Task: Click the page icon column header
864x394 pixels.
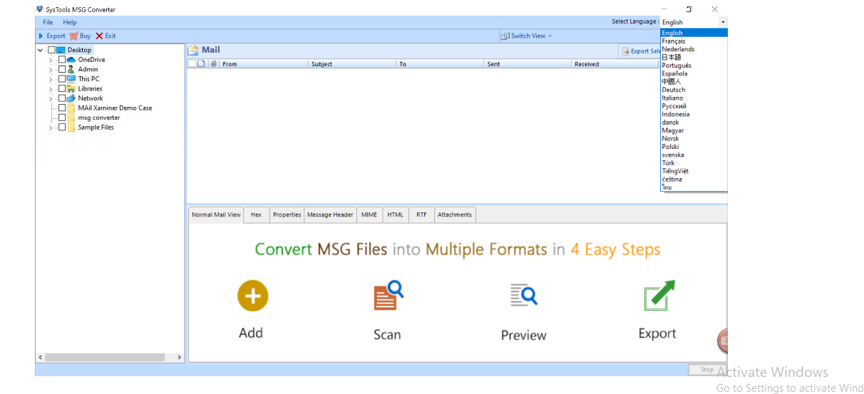Action: click(x=202, y=64)
